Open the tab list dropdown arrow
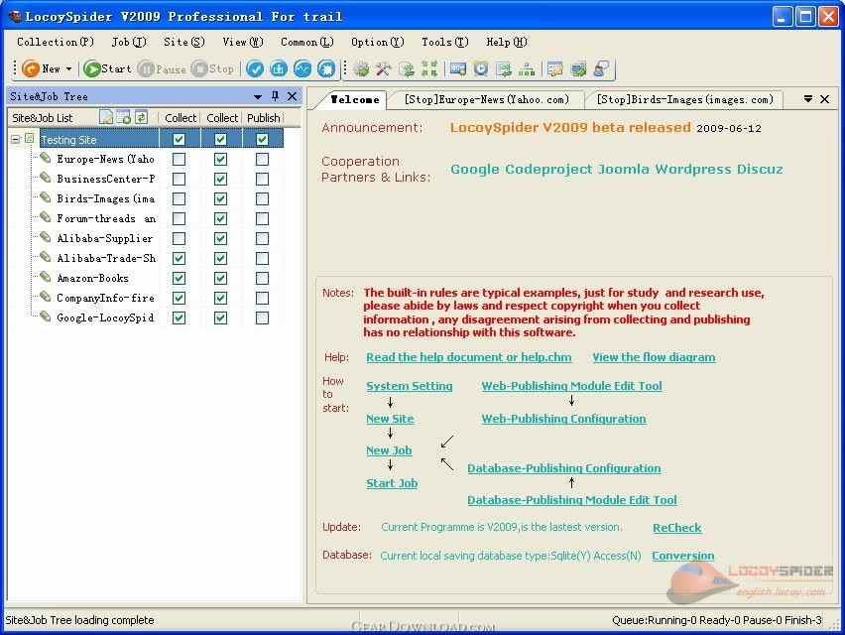 click(808, 98)
